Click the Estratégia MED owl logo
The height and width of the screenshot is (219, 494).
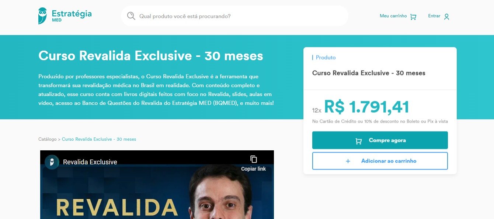click(x=43, y=16)
